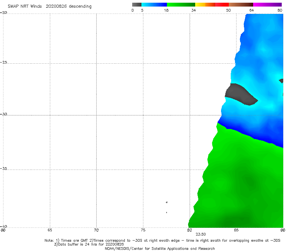Viewport: 286px width, 251px height.
Task: Click latitude axis label -40
Action: pos(4,226)
